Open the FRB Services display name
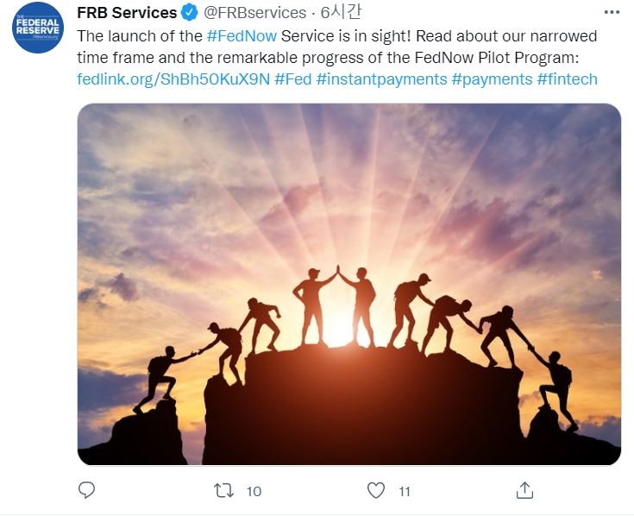Image resolution: width=634 pixels, height=516 pixels. point(127,13)
